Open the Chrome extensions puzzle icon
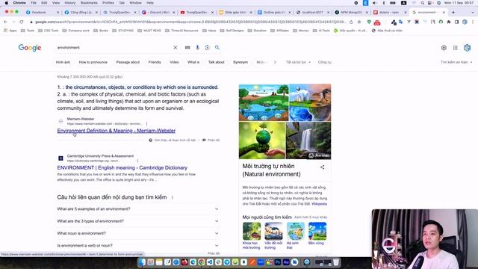This screenshot has width=478, height=269. [449, 22]
